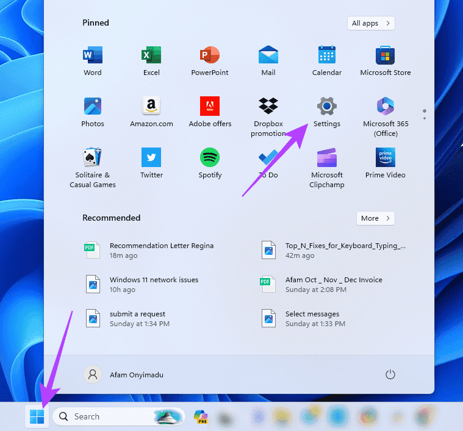Open the Dropbox promotion tile
This screenshot has width=463, height=431.
click(268, 117)
